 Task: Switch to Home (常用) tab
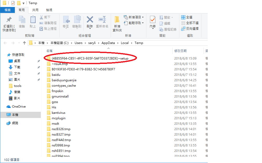(x=22, y=10)
